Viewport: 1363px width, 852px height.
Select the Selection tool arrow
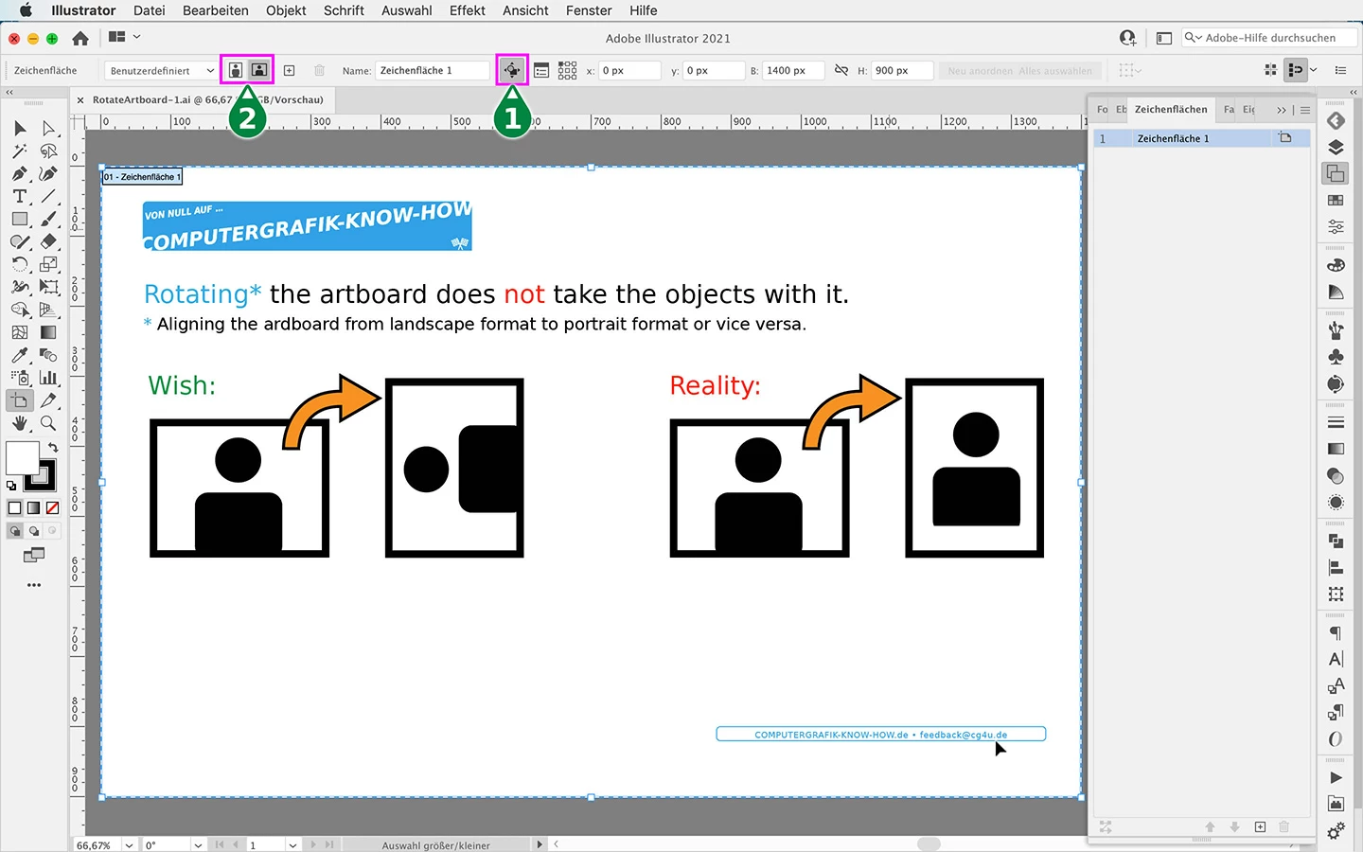(x=20, y=129)
